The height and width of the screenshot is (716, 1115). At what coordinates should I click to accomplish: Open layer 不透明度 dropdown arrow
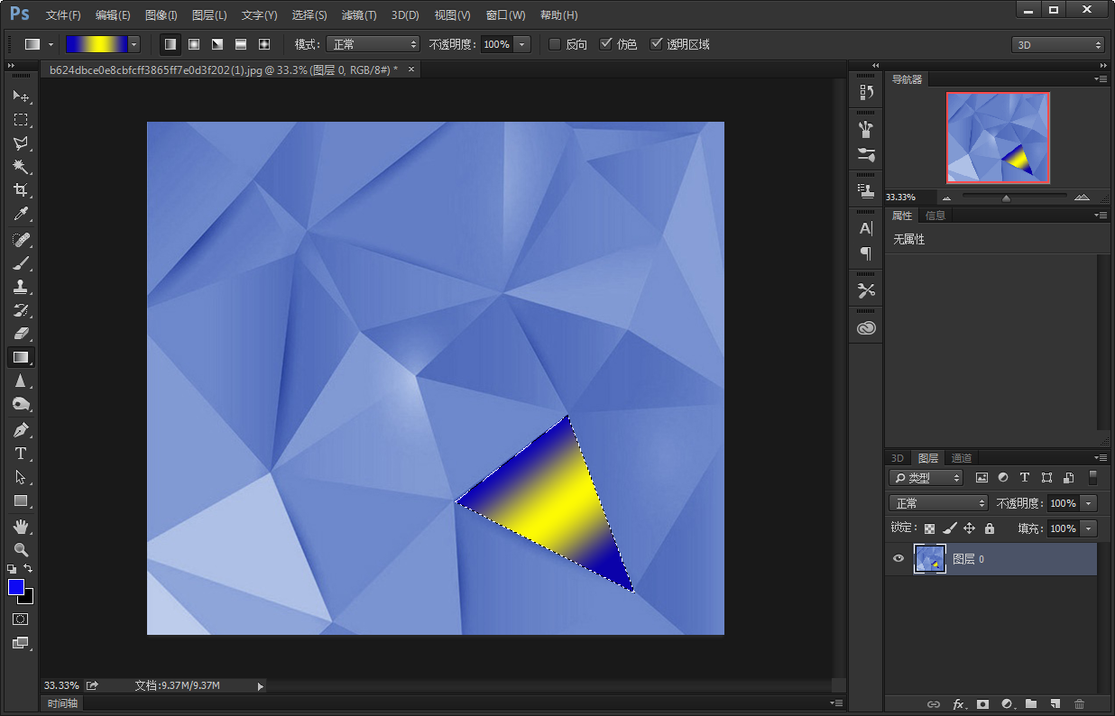click(1089, 503)
